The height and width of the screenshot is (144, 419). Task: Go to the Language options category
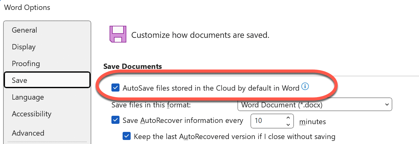point(28,97)
